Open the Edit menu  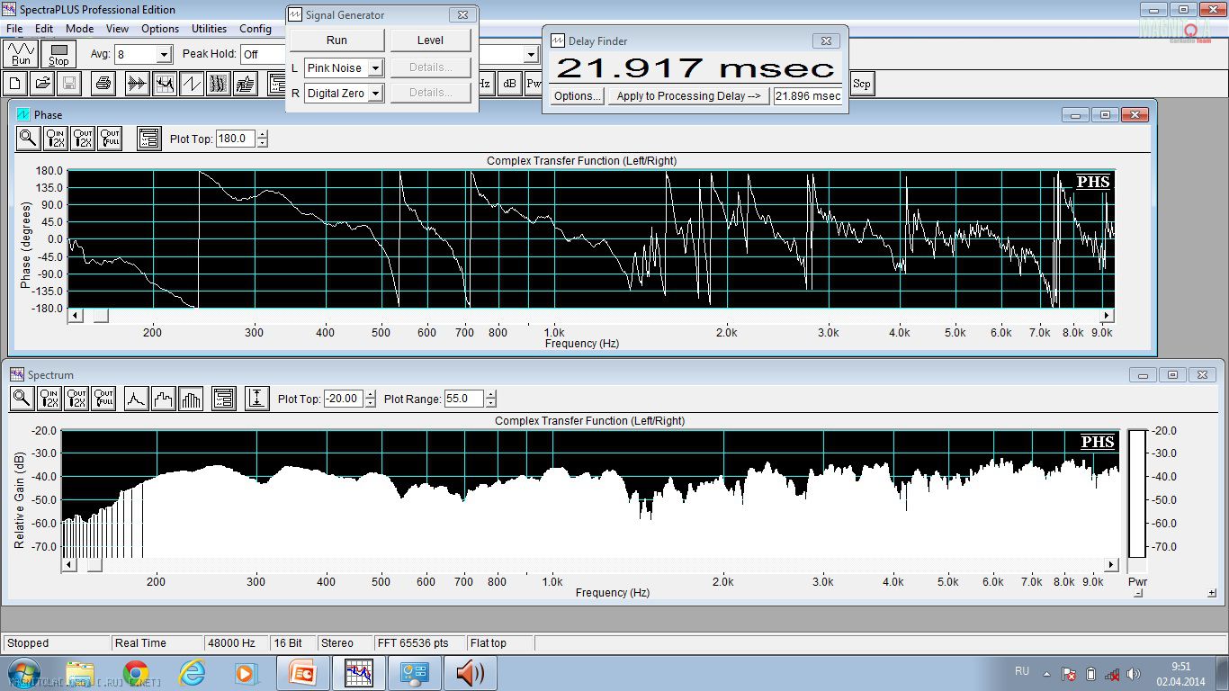pyautogui.click(x=44, y=29)
